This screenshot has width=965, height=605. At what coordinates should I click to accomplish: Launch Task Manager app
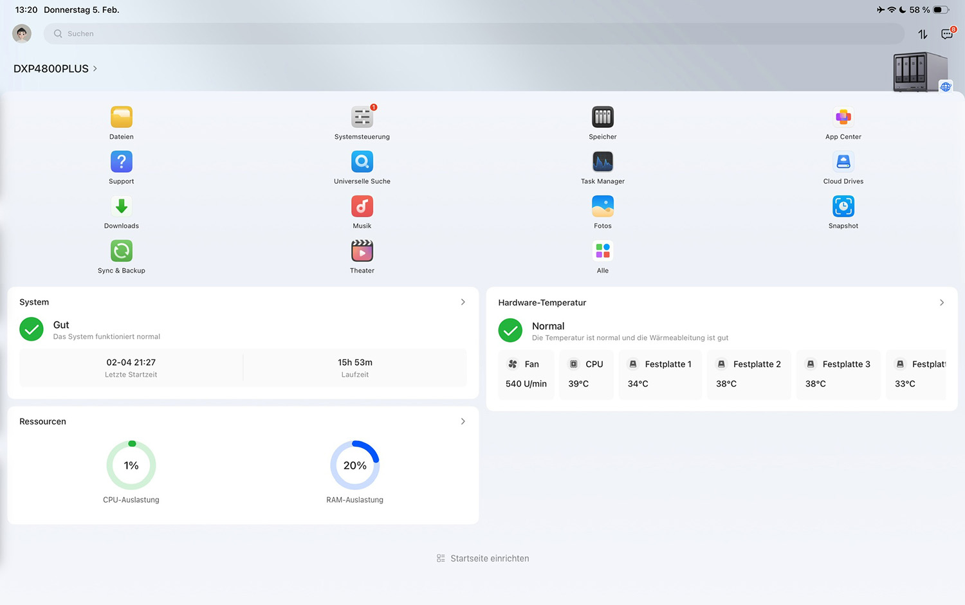602,162
